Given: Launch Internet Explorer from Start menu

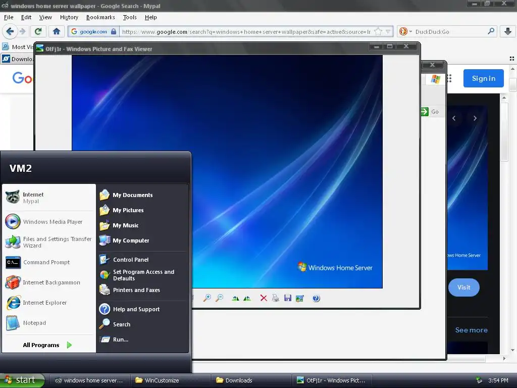Looking at the screenshot, I should click(x=48, y=303).
